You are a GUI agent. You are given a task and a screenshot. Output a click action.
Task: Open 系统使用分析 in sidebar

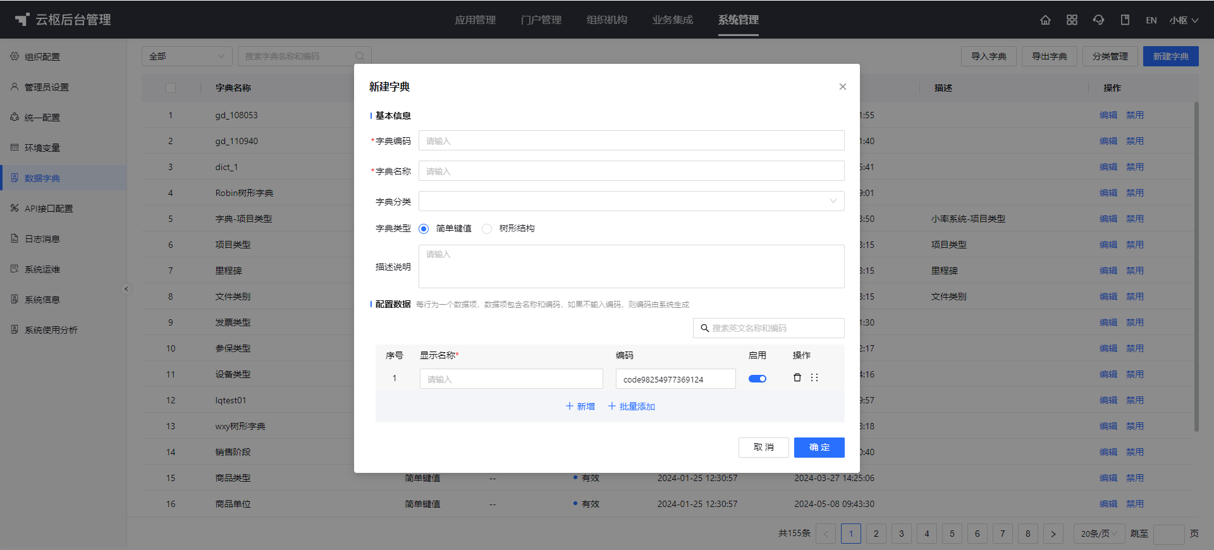pos(63,330)
